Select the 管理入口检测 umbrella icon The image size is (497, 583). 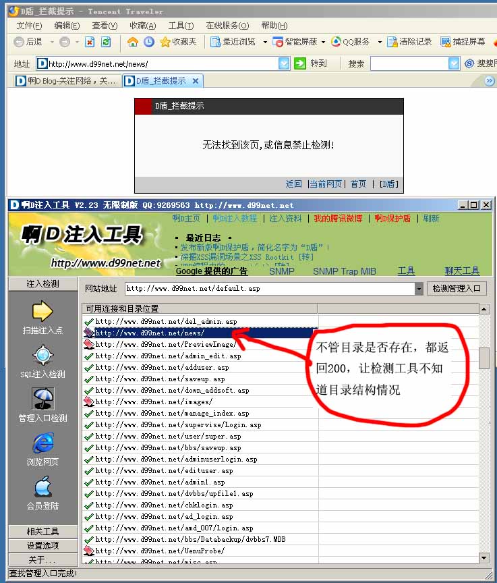click(x=42, y=399)
